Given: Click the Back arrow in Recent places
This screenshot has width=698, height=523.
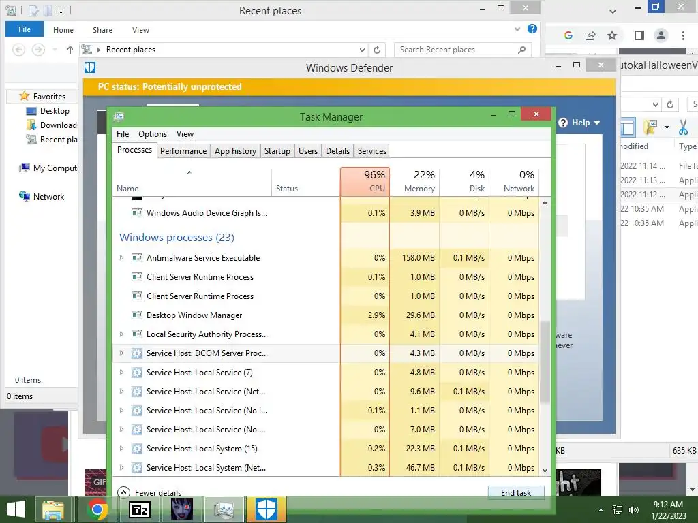Looking at the screenshot, I should click(18, 50).
